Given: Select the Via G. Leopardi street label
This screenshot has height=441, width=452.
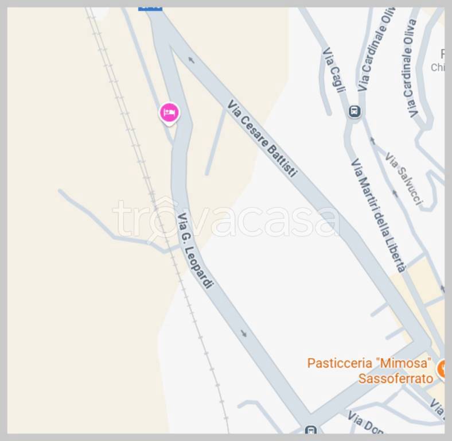Looking at the screenshot, I should pos(195,250).
